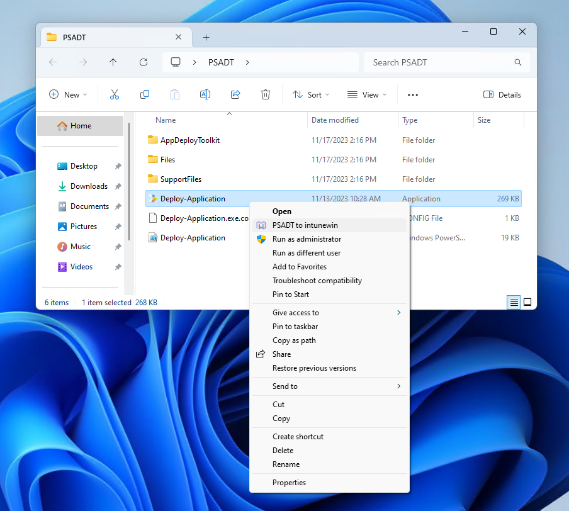Open the New dropdown menu
Image resolution: width=569 pixels, height=511 pixels.
[68, 95]
